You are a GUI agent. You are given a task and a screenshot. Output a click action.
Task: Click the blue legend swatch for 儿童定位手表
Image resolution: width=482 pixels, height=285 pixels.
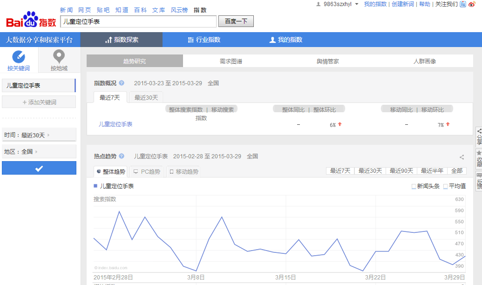click(95, 186)
